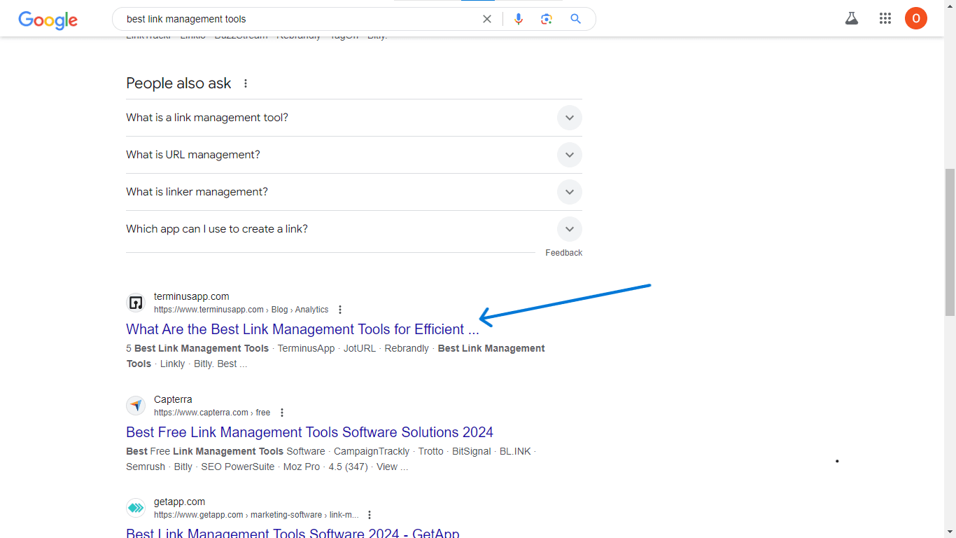Open Capterra "Best Free Link Management Tools" link
Viewport: 956px width, 538px height.
(309, 432)
